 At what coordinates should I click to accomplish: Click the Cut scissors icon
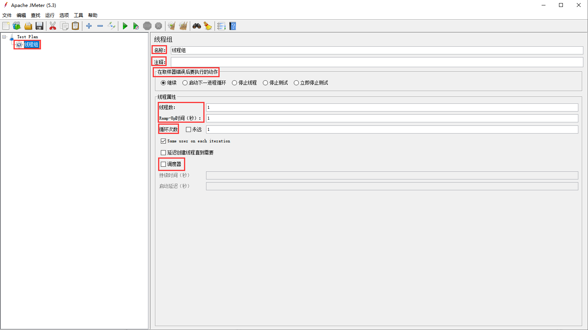tap(53, 26)
